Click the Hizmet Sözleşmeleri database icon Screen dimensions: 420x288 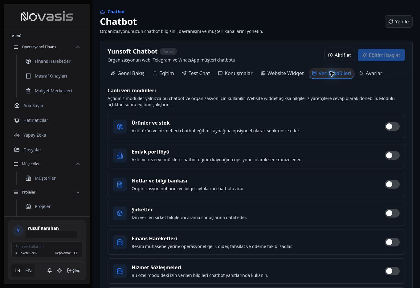(x=120, y=271)
